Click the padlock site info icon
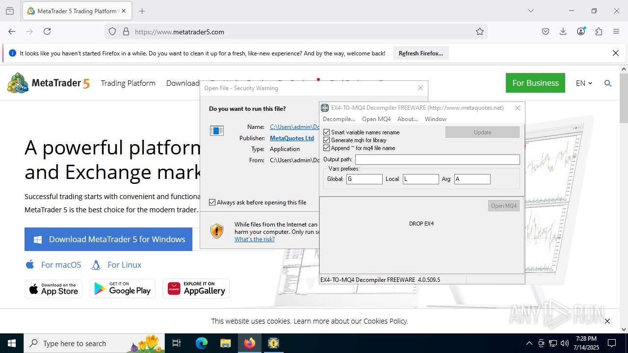This screenshot has height=353, width=628. [126, 31]
